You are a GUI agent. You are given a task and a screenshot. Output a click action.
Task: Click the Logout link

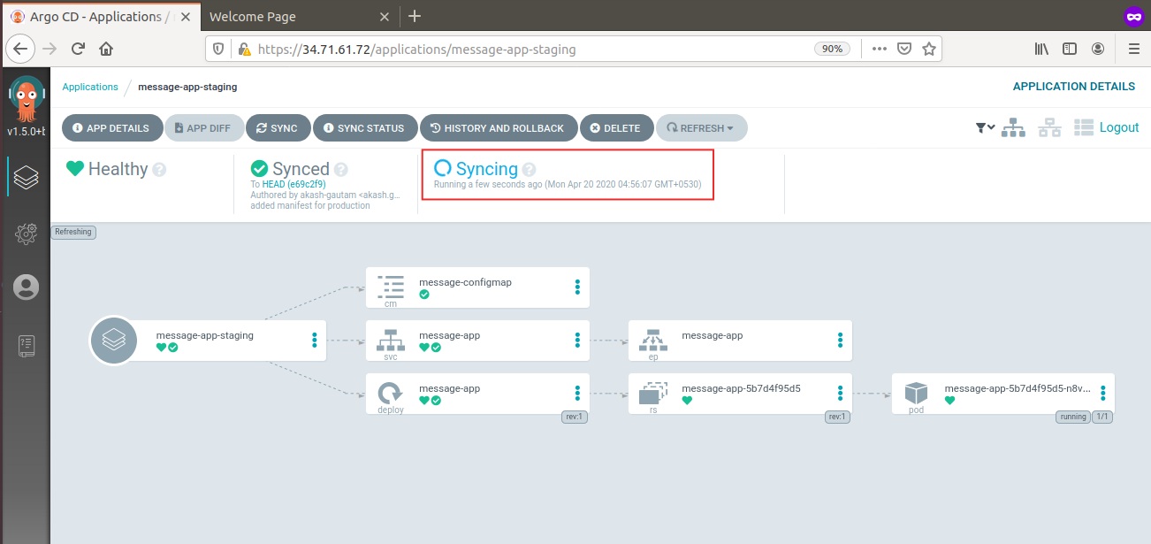[x=1119, y=127]
